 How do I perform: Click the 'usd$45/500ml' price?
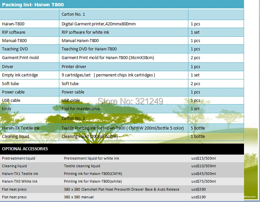pyautogui.click(x=203, y=174)
